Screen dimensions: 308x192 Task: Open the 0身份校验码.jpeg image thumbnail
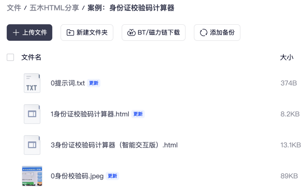click(x=32, y=176)
